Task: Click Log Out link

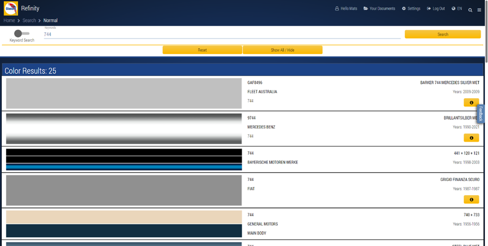Action: (436, 9)
